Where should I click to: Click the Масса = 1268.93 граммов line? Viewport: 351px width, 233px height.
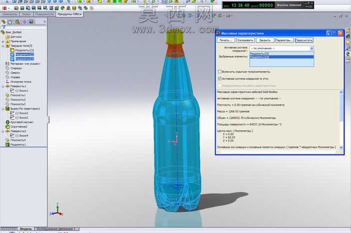point(233,111)
